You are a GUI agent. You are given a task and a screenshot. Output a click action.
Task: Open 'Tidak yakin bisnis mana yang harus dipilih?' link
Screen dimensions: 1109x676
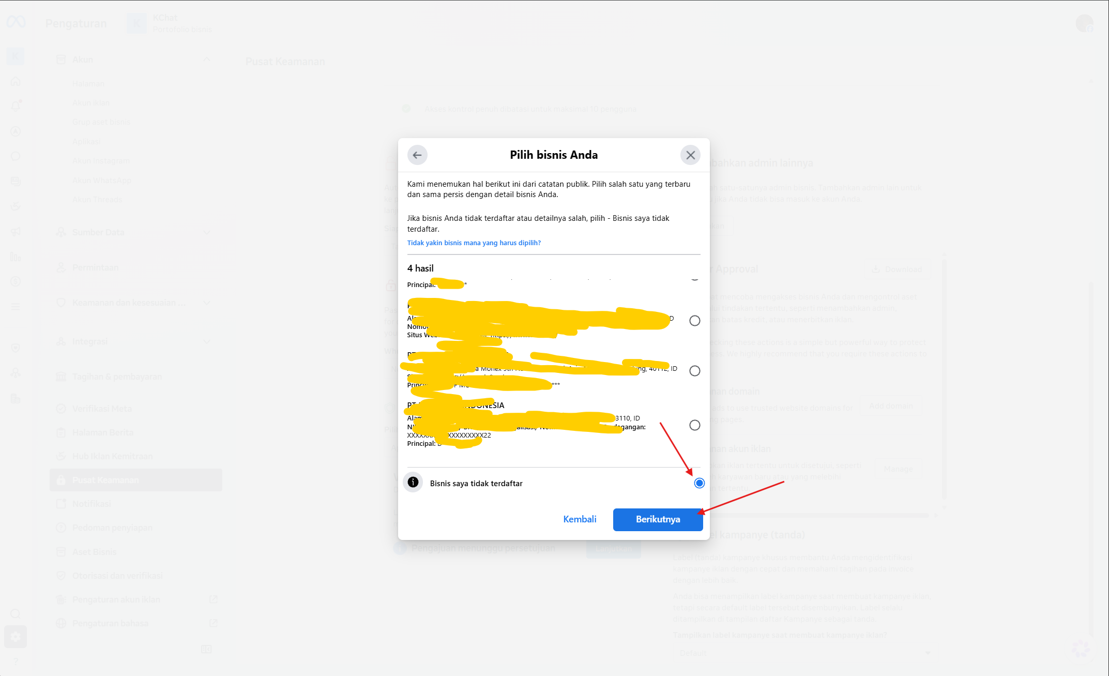pyautogui.click(x=474, y=243)
